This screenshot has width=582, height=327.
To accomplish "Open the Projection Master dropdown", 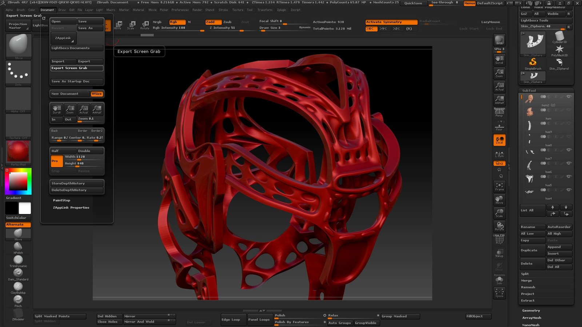I will coord(18,26).
